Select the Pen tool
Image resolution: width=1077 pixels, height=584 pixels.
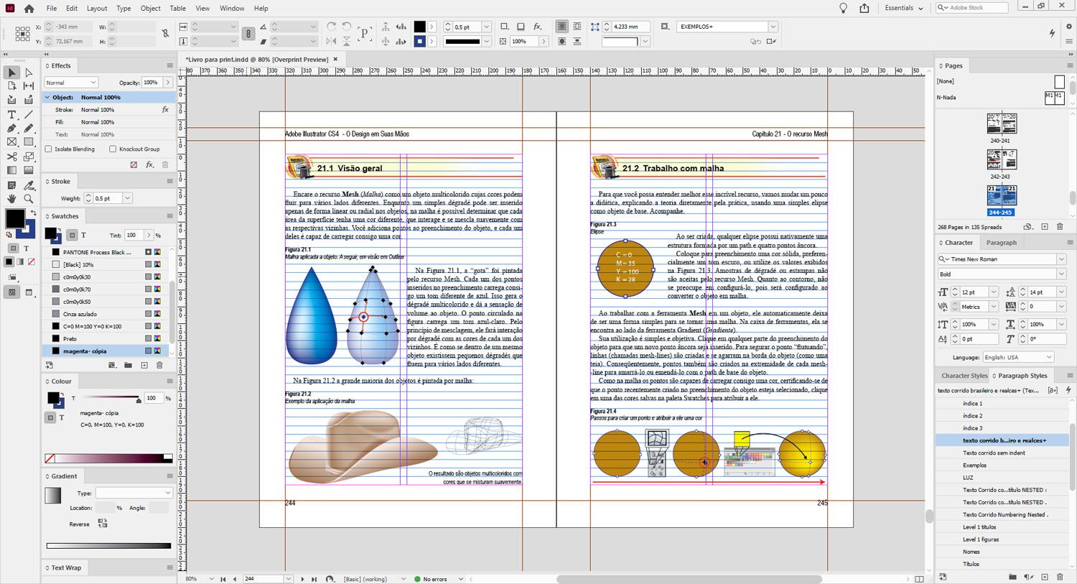click(11, 128)
